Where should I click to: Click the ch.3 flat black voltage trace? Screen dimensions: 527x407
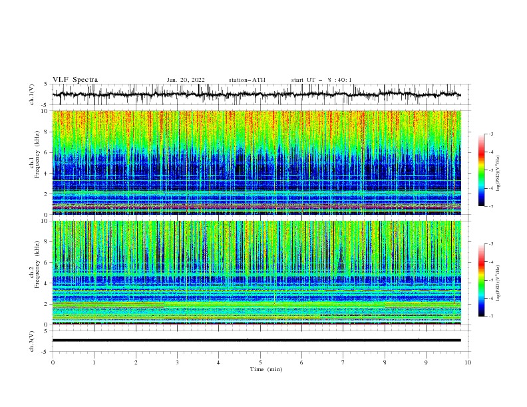[x=256, y=340]
